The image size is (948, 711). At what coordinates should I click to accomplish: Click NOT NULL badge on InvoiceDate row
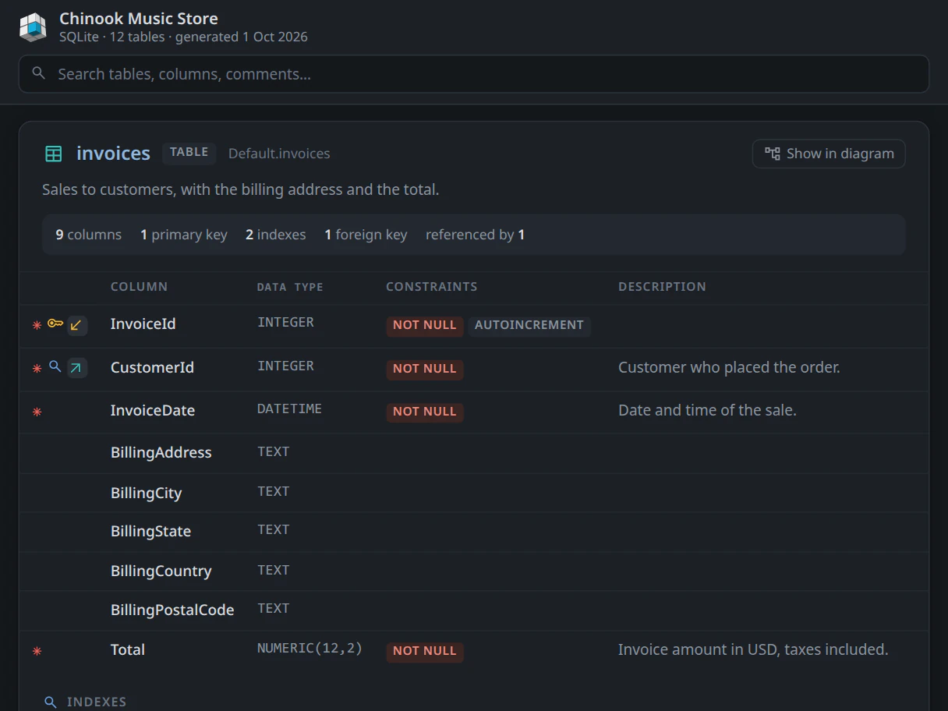pos(425,412)
